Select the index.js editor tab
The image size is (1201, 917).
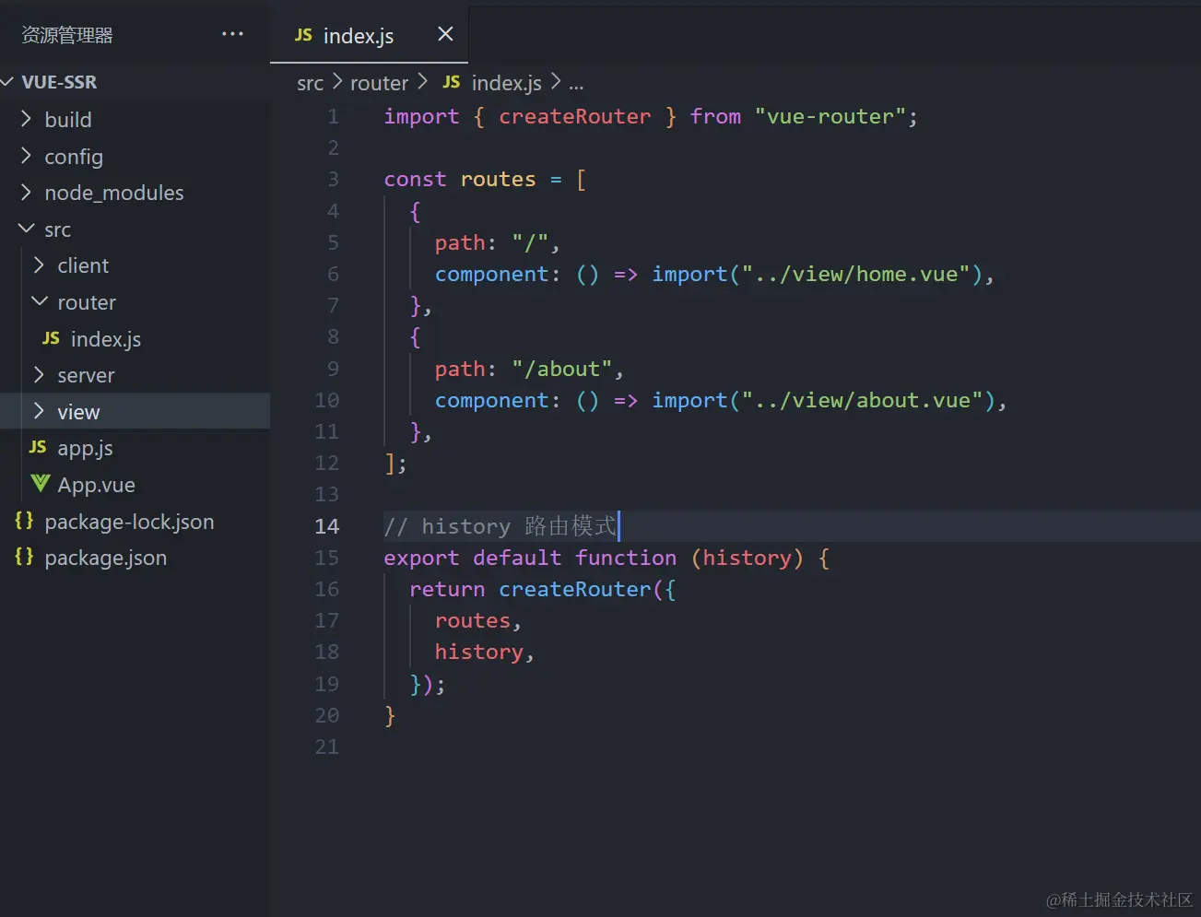(x=369, y=35)
